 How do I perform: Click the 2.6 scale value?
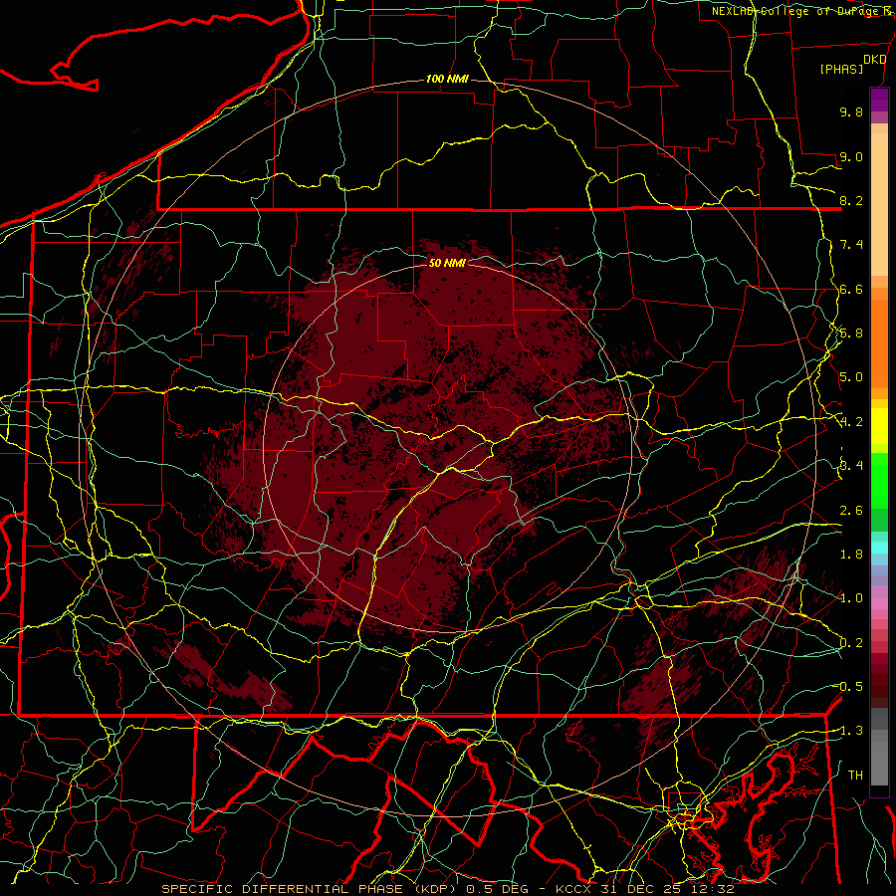(x=851, y=511)
